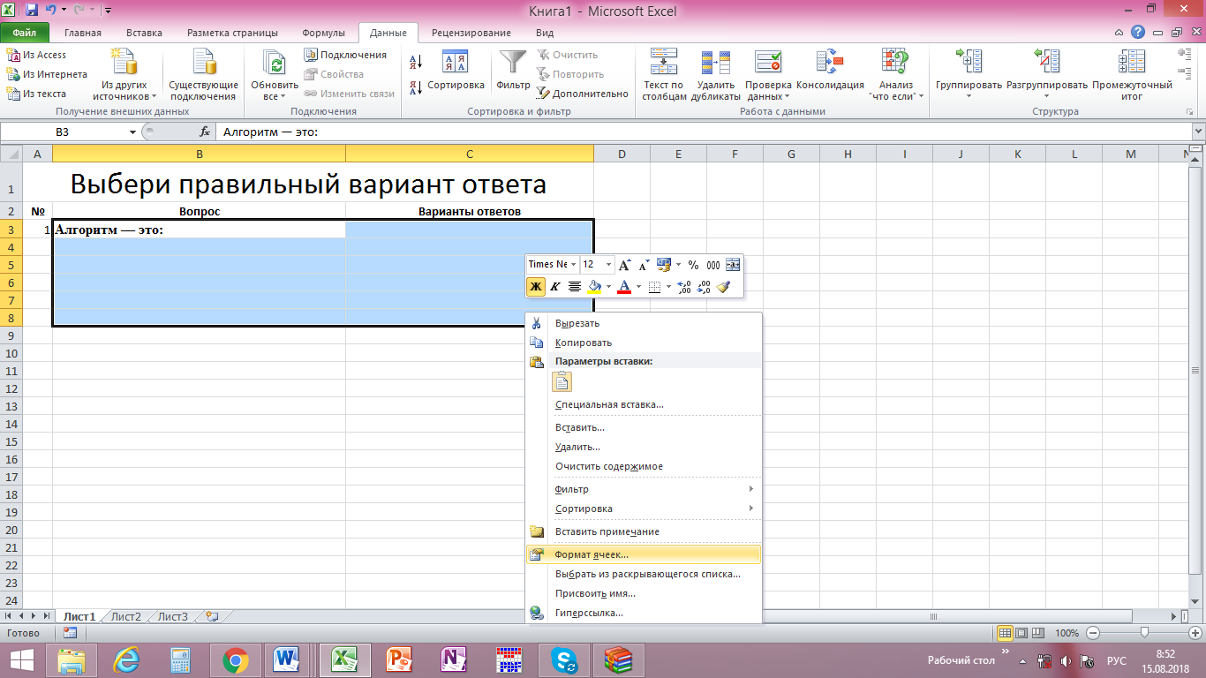This screenshot has height=678, width=1206.
Task: Click percent style in mini toolbar
Action: 693,265
